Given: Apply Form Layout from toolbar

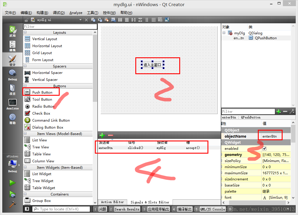Looking at the screenshot, I should click(x=147, y=20).
